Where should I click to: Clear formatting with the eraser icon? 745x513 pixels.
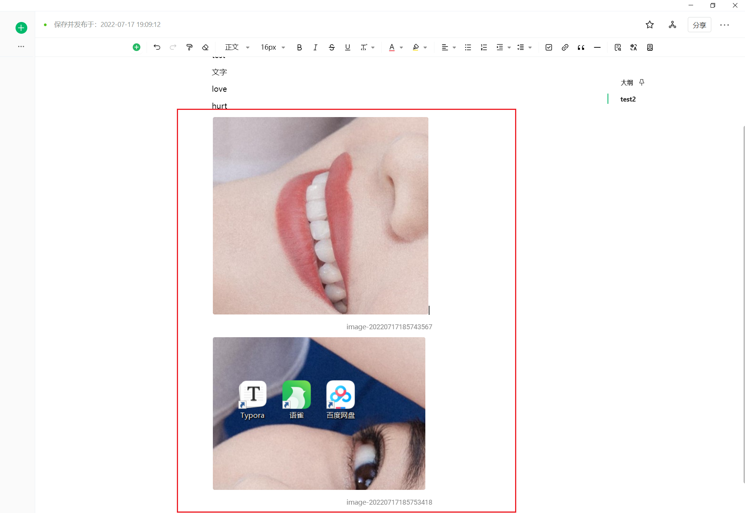click(x=205, y=47)
